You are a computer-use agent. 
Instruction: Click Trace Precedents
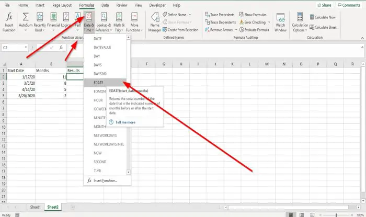pos(220,15)
